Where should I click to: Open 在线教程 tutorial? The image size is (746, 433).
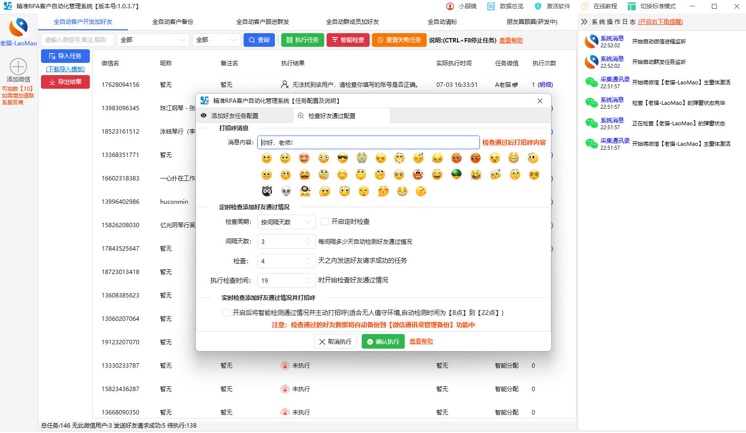point(599,6)
